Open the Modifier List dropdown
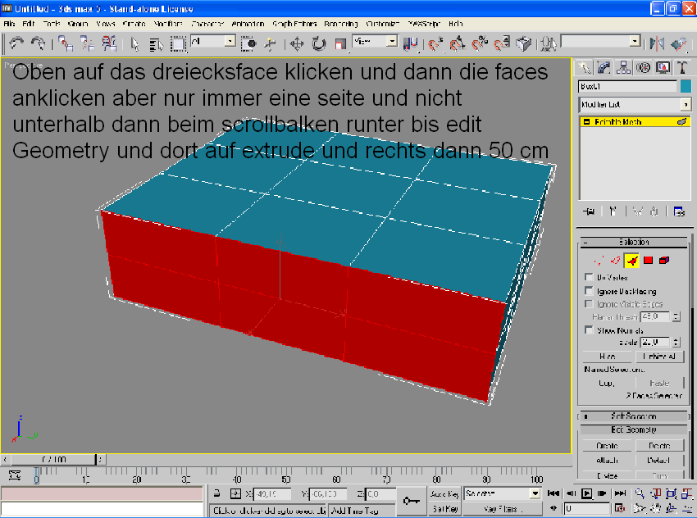The height and width of the screenshot is (518, 697). pos(685,105)
